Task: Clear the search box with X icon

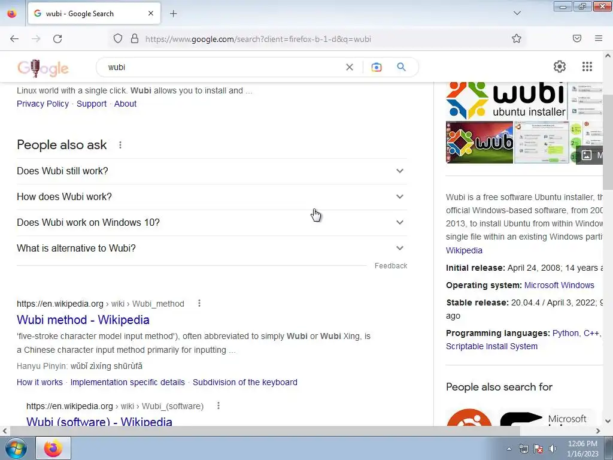Action: point(350,67)
